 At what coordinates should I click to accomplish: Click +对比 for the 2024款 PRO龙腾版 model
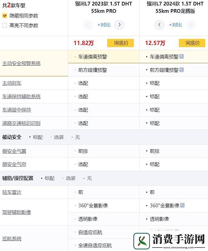[175, 25]
